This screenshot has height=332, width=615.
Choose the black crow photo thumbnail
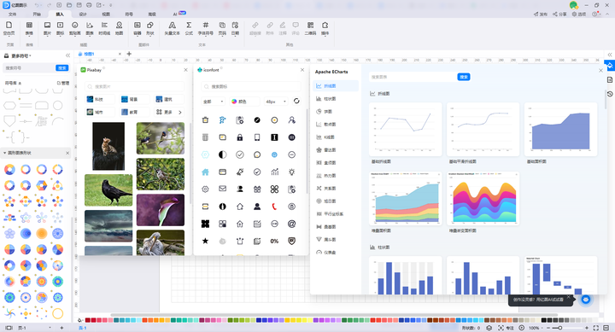(x=108, y=190)
